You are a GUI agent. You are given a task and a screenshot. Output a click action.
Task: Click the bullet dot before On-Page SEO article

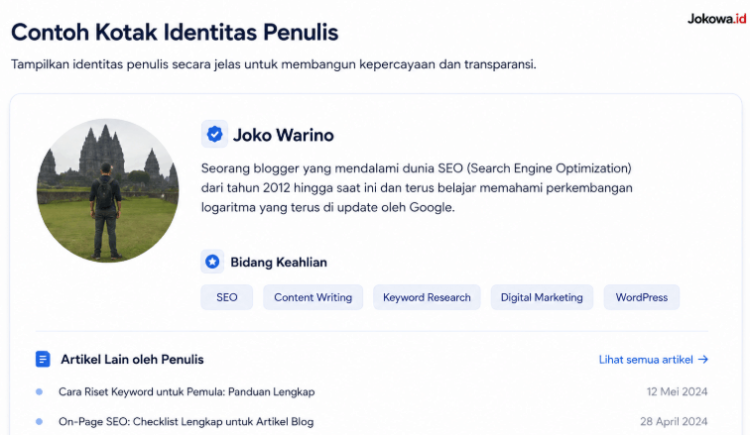click(x=40, y=422)
